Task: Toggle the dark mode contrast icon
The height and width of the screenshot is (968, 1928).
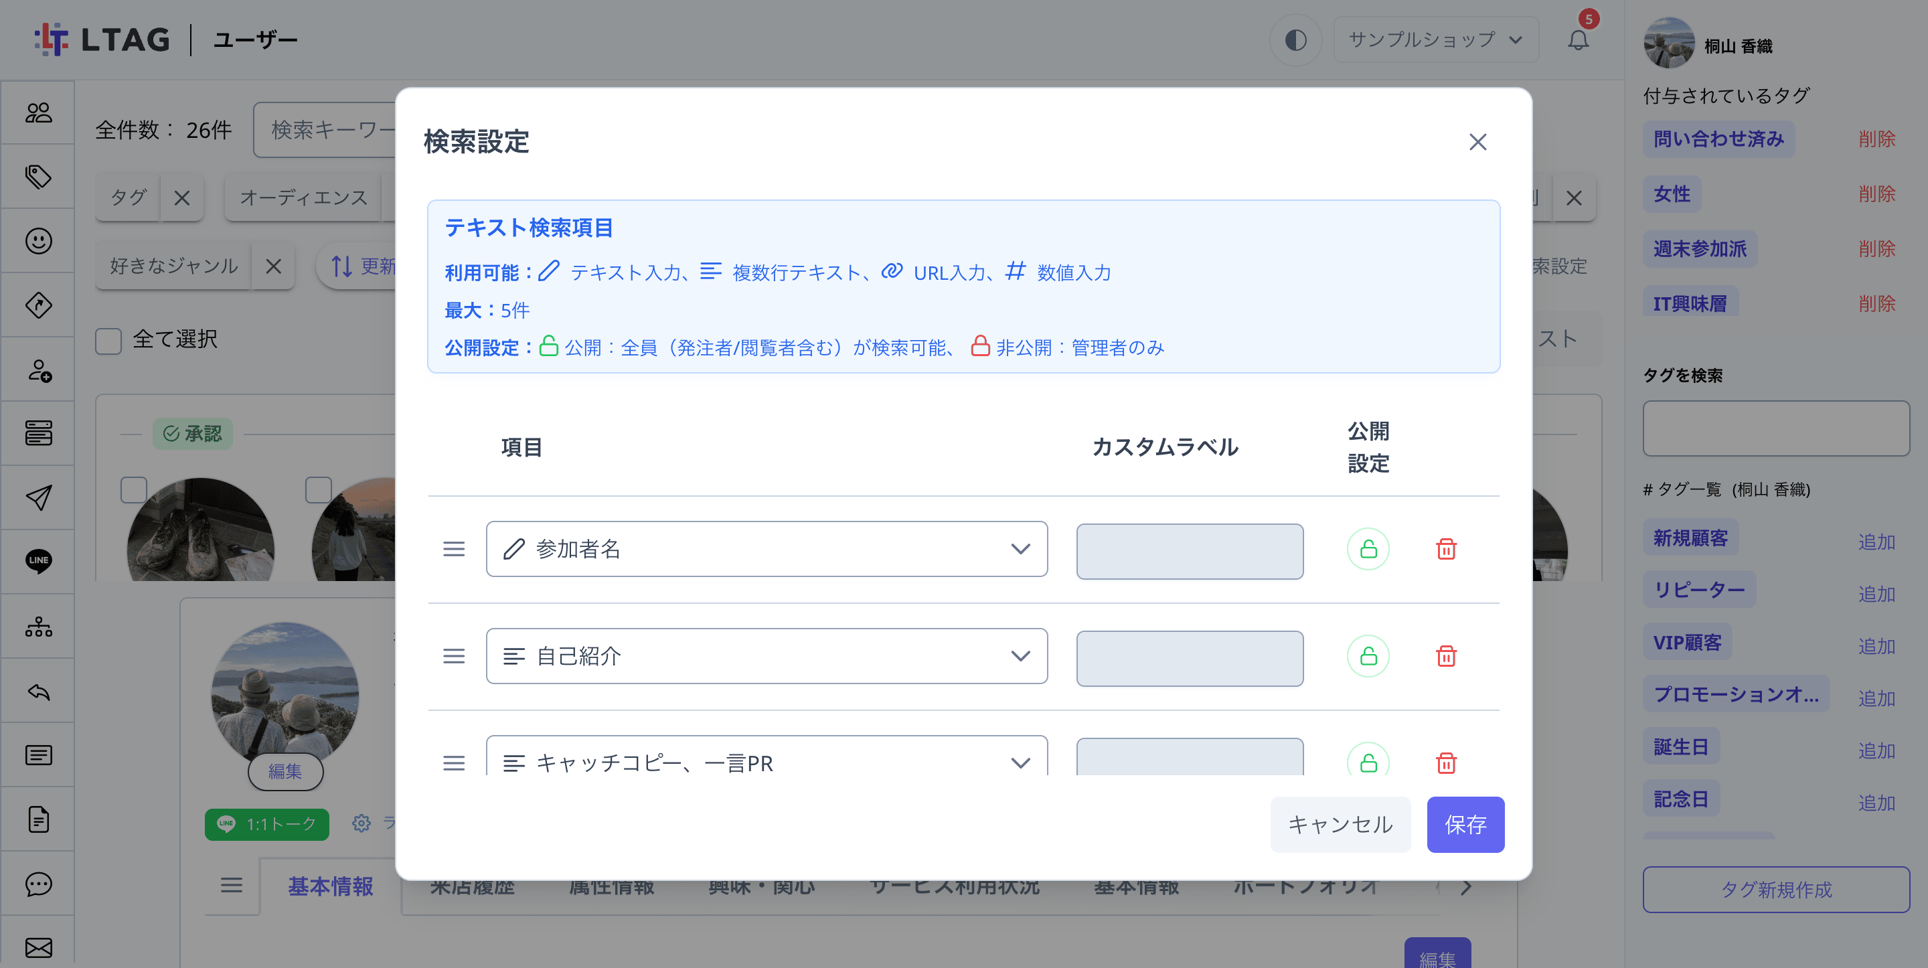Action: (x=1295, y=39)
